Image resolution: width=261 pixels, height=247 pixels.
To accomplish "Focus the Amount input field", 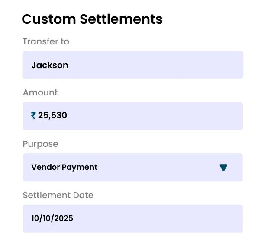I will click(x=132, y=116).
